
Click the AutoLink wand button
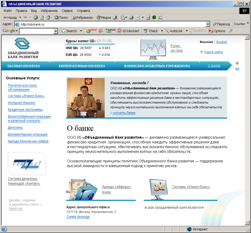click(x=174, y=31)
